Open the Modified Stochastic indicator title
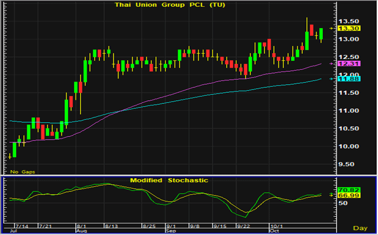 tap(169, 181)
